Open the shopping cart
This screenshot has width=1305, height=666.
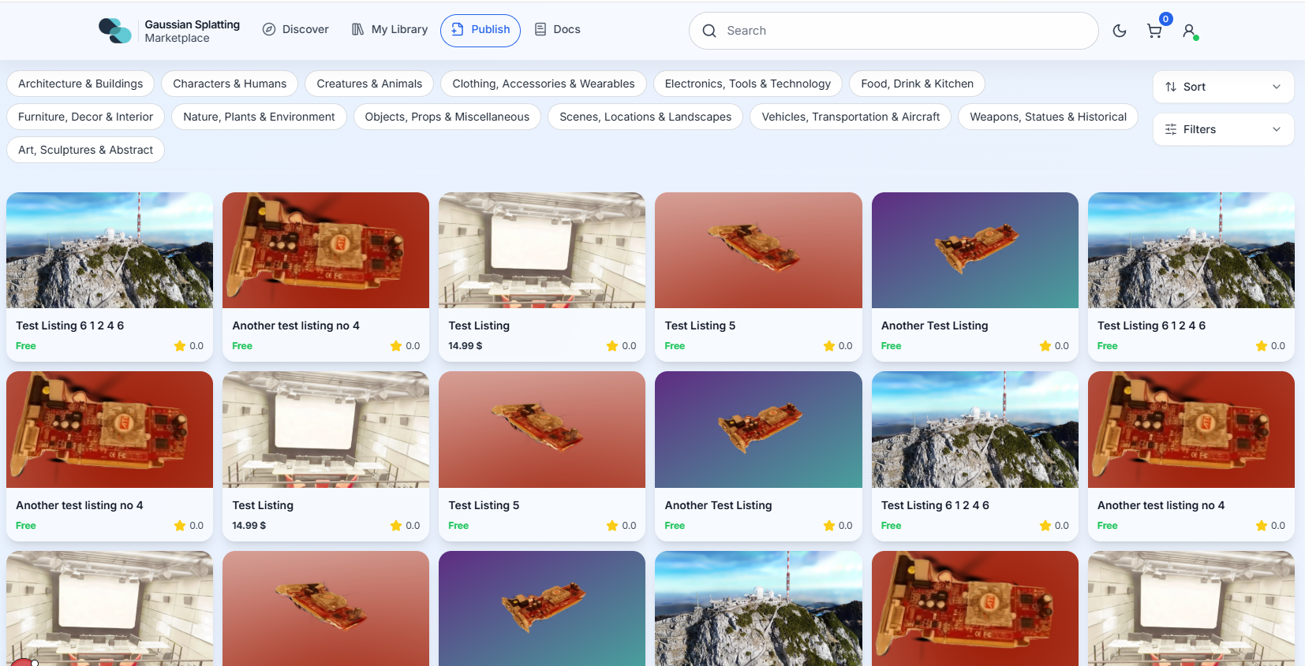[1154, 32]
